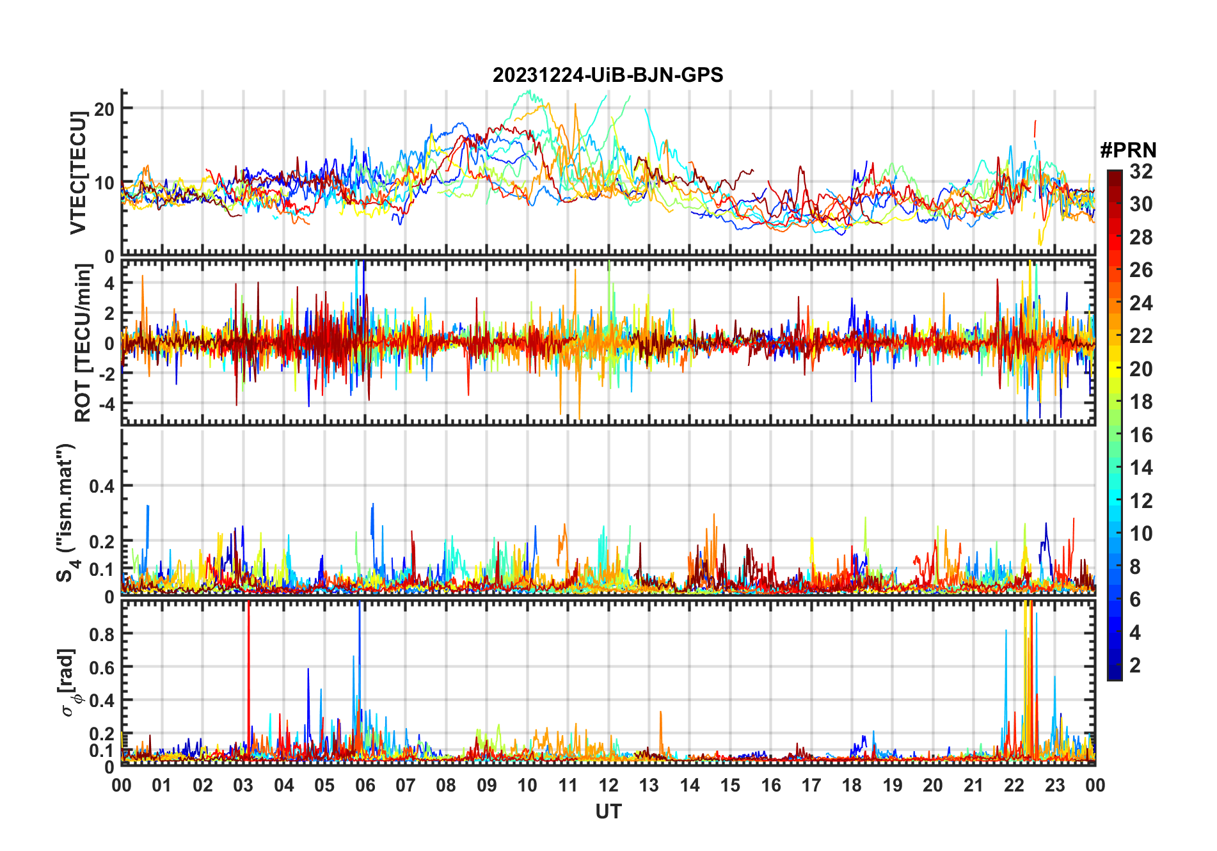The height and width of the screenshot is (851, 1217).
Task: Click colorbar tick label 32
Action: click(x=1141, y=171)
